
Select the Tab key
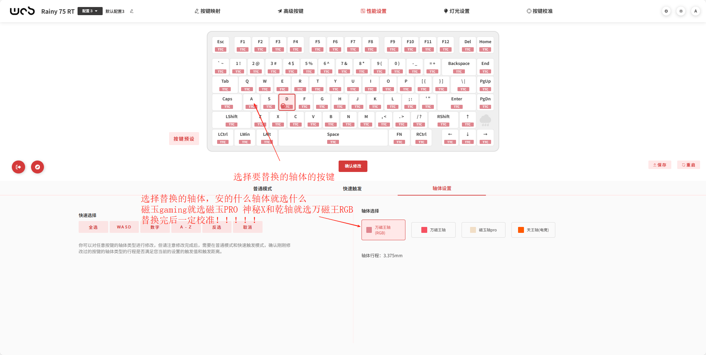[225, 85]
